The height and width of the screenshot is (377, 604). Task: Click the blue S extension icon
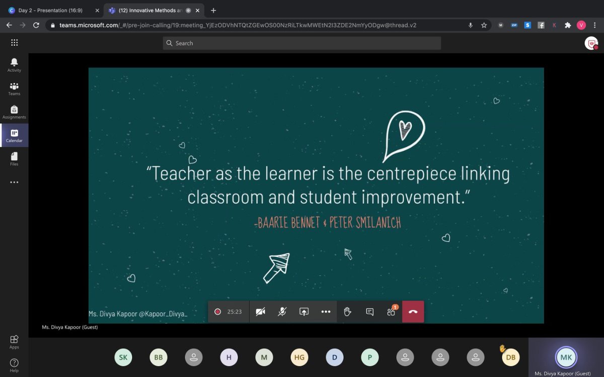pos(527,25)
